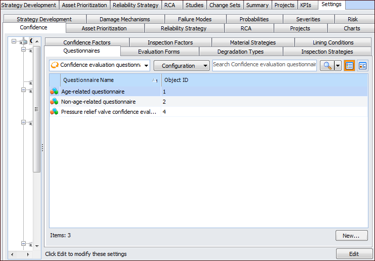Click the questionnaire search input field

tap(264, 65)
